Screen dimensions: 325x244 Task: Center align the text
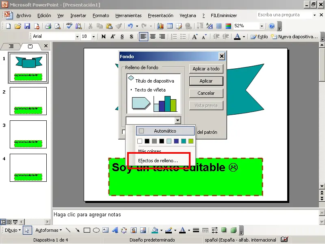click(x=153, y=37)
